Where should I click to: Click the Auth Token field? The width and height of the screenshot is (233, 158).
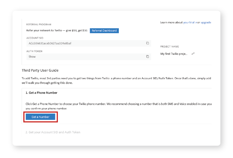click(x=89, y=57)
